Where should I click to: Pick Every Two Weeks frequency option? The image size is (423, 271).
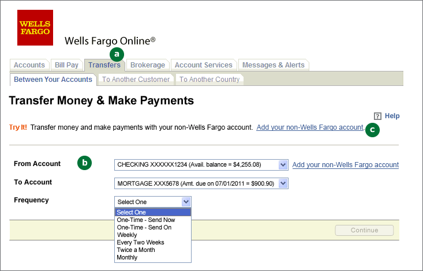click(153, 242)
